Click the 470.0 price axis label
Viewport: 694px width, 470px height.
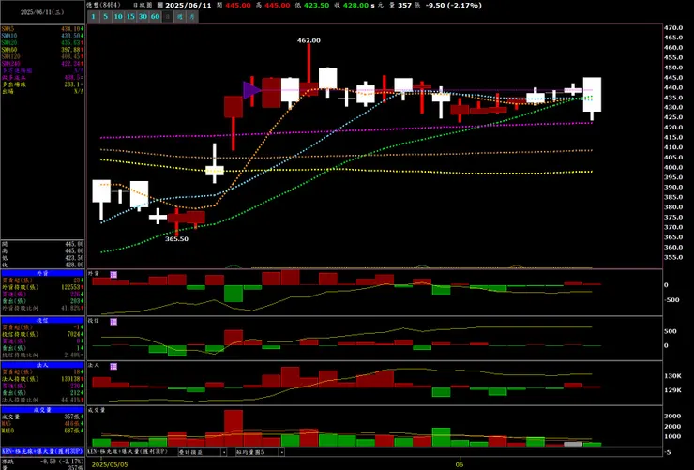click(x=673, y=27)
